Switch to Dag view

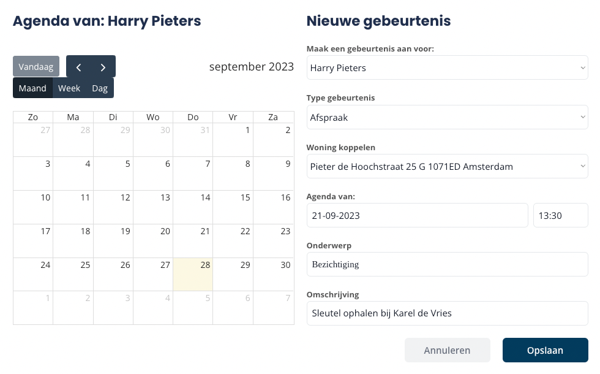[x=100, y=88]
